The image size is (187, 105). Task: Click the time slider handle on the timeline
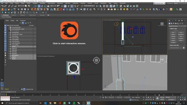(x=8, y=92)
